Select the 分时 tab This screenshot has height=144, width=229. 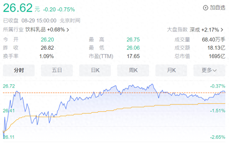pyautogui.click(x=19, y=70)
